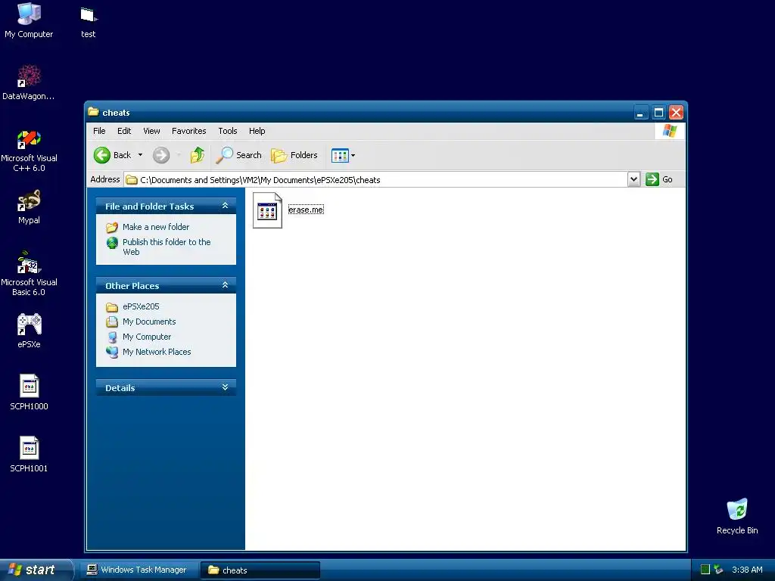Close the cheats window
Viewport: 775px width, 581px height.
(x=676, y=113)
